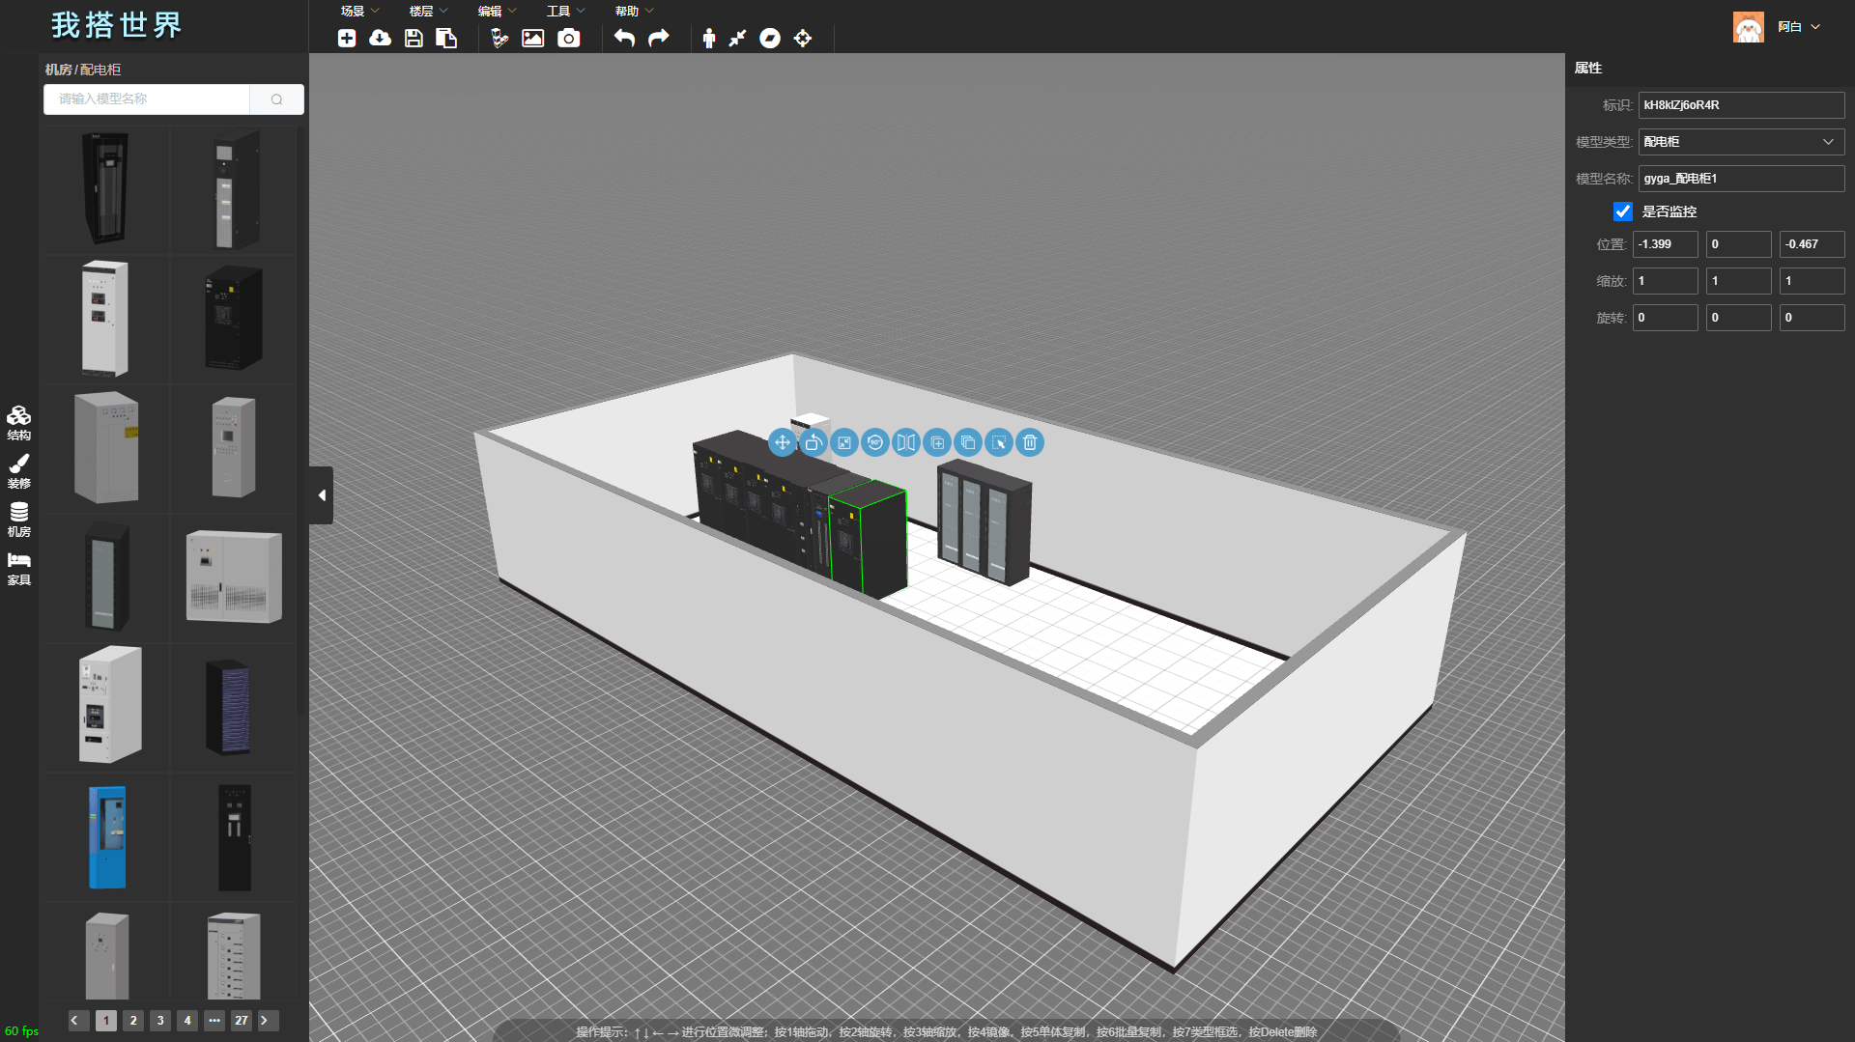Click the rotate tool above the cabinet

(813, 443)
